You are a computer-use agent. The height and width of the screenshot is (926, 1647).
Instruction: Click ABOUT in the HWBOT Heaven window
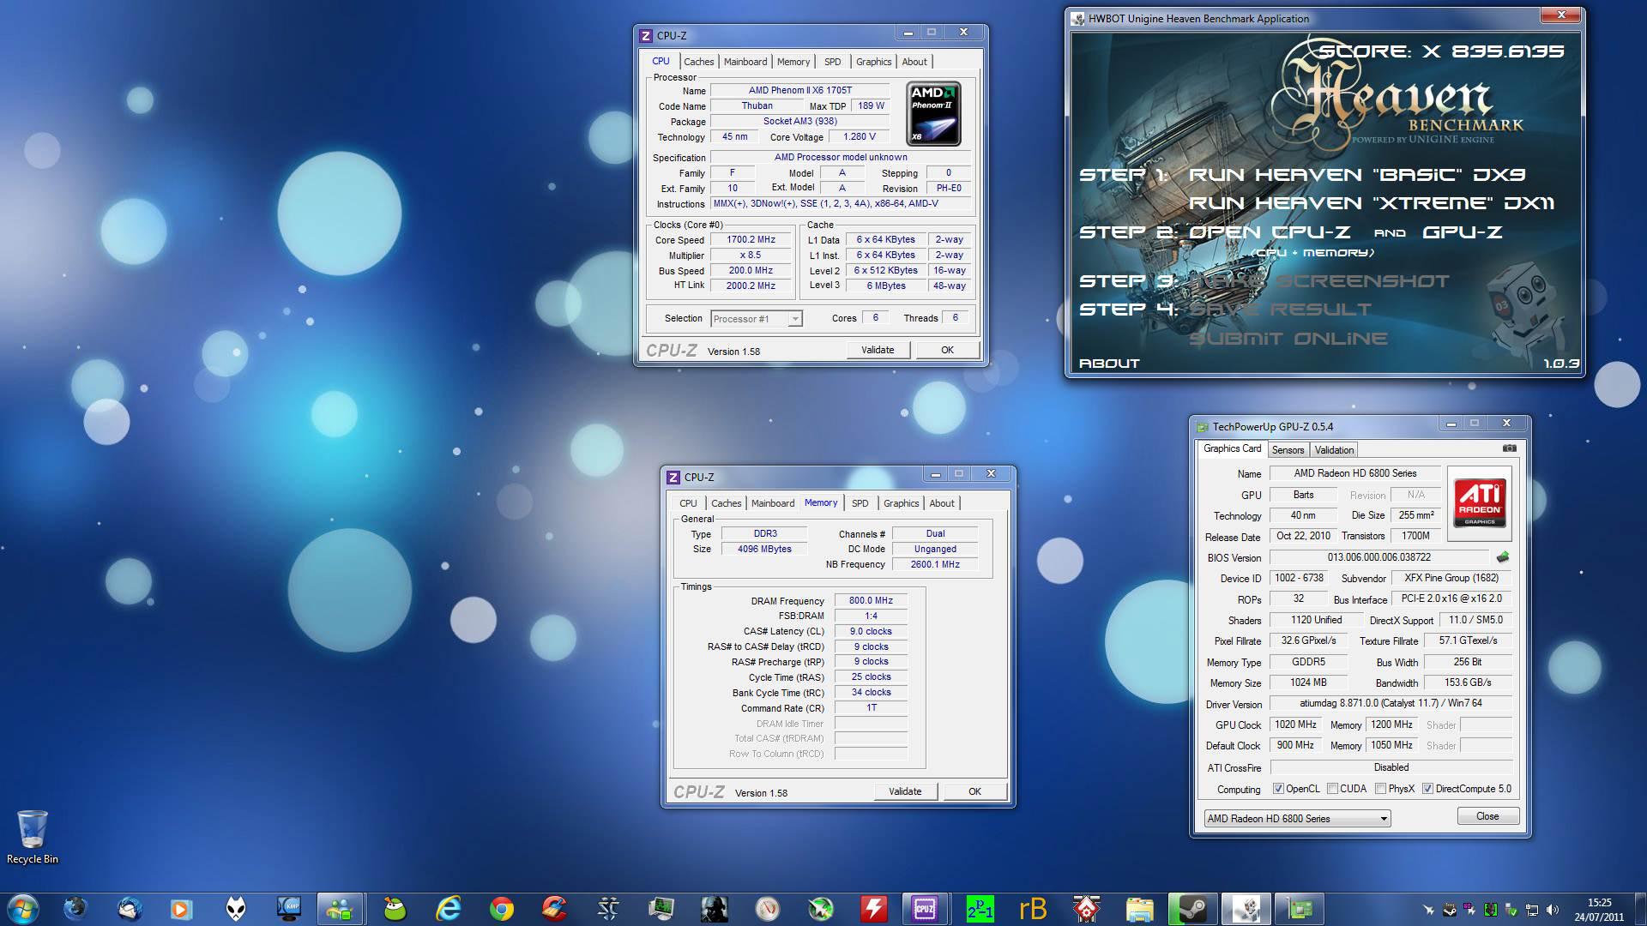tap(1108, 364)
